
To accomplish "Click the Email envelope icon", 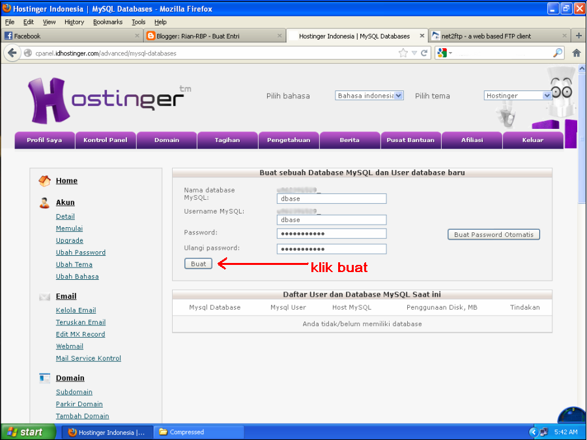I will coord(44,297).
